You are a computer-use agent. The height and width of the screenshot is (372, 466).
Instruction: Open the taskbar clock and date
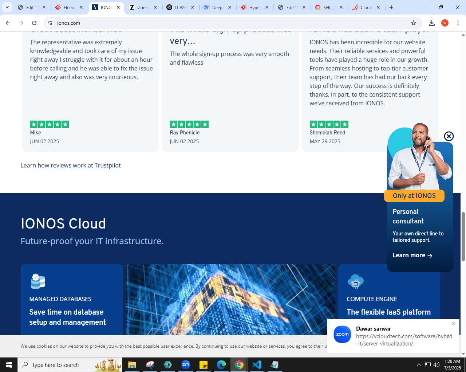453,365
